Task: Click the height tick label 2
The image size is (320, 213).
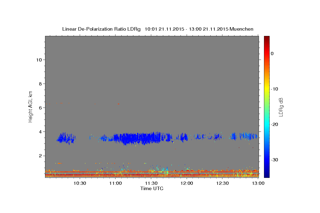Action: (x=40, y=155)
